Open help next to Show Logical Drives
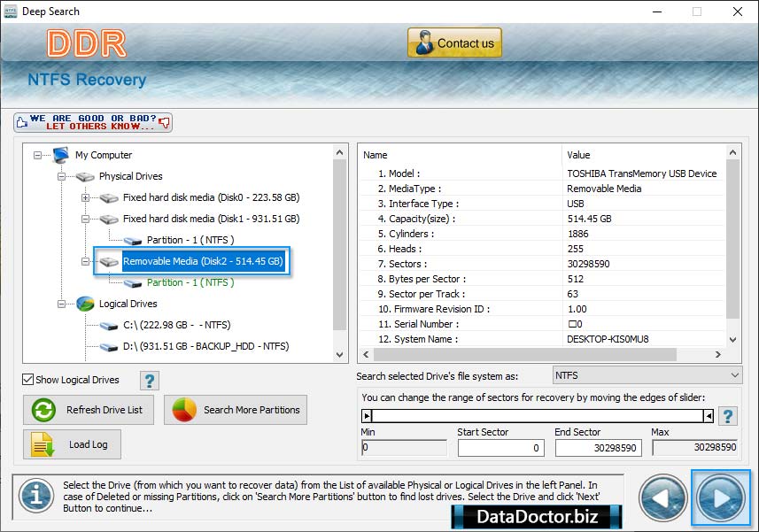The image size is (759, 532). click(x=150, y=381)
